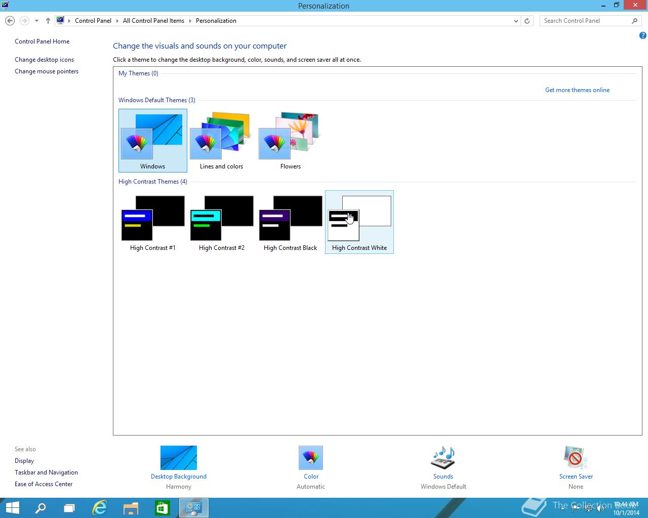This screenshot has width=648, height=518.
Task: Open File Explorer from the taskbar
Action: click(x=131, y=508)
